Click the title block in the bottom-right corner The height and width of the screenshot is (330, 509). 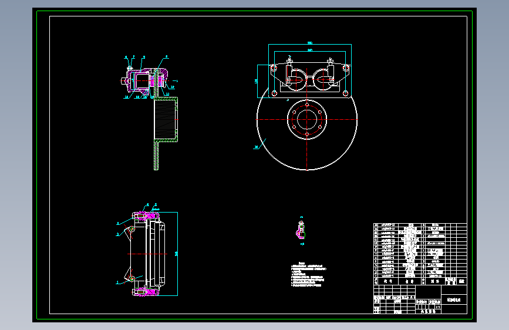coord(420,299)
